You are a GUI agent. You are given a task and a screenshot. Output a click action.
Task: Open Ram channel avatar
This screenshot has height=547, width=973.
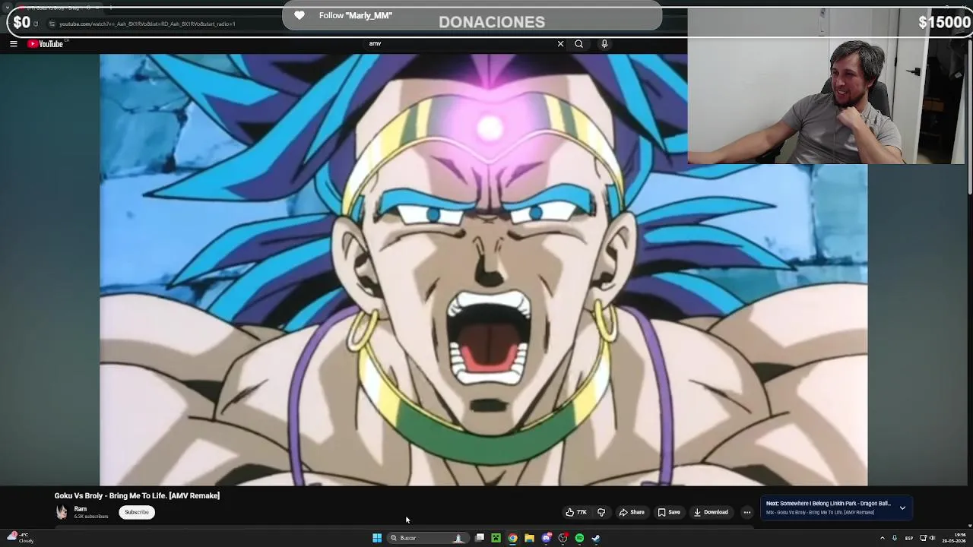click(62, 512)
